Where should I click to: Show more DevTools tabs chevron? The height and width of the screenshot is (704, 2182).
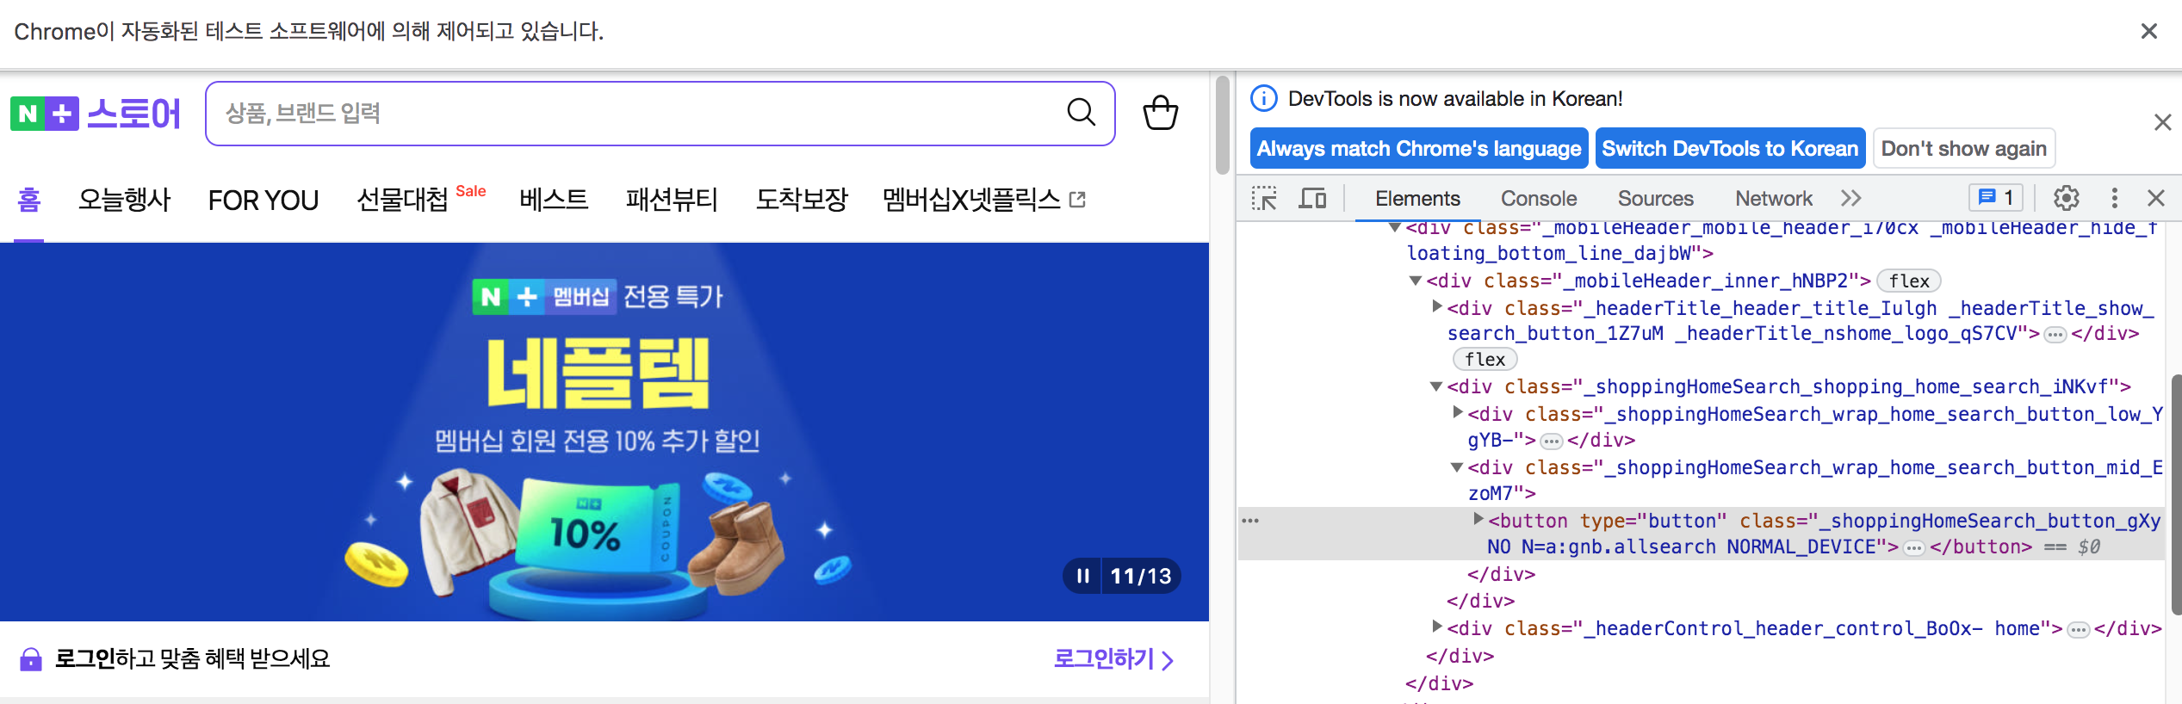(1851, 199)
